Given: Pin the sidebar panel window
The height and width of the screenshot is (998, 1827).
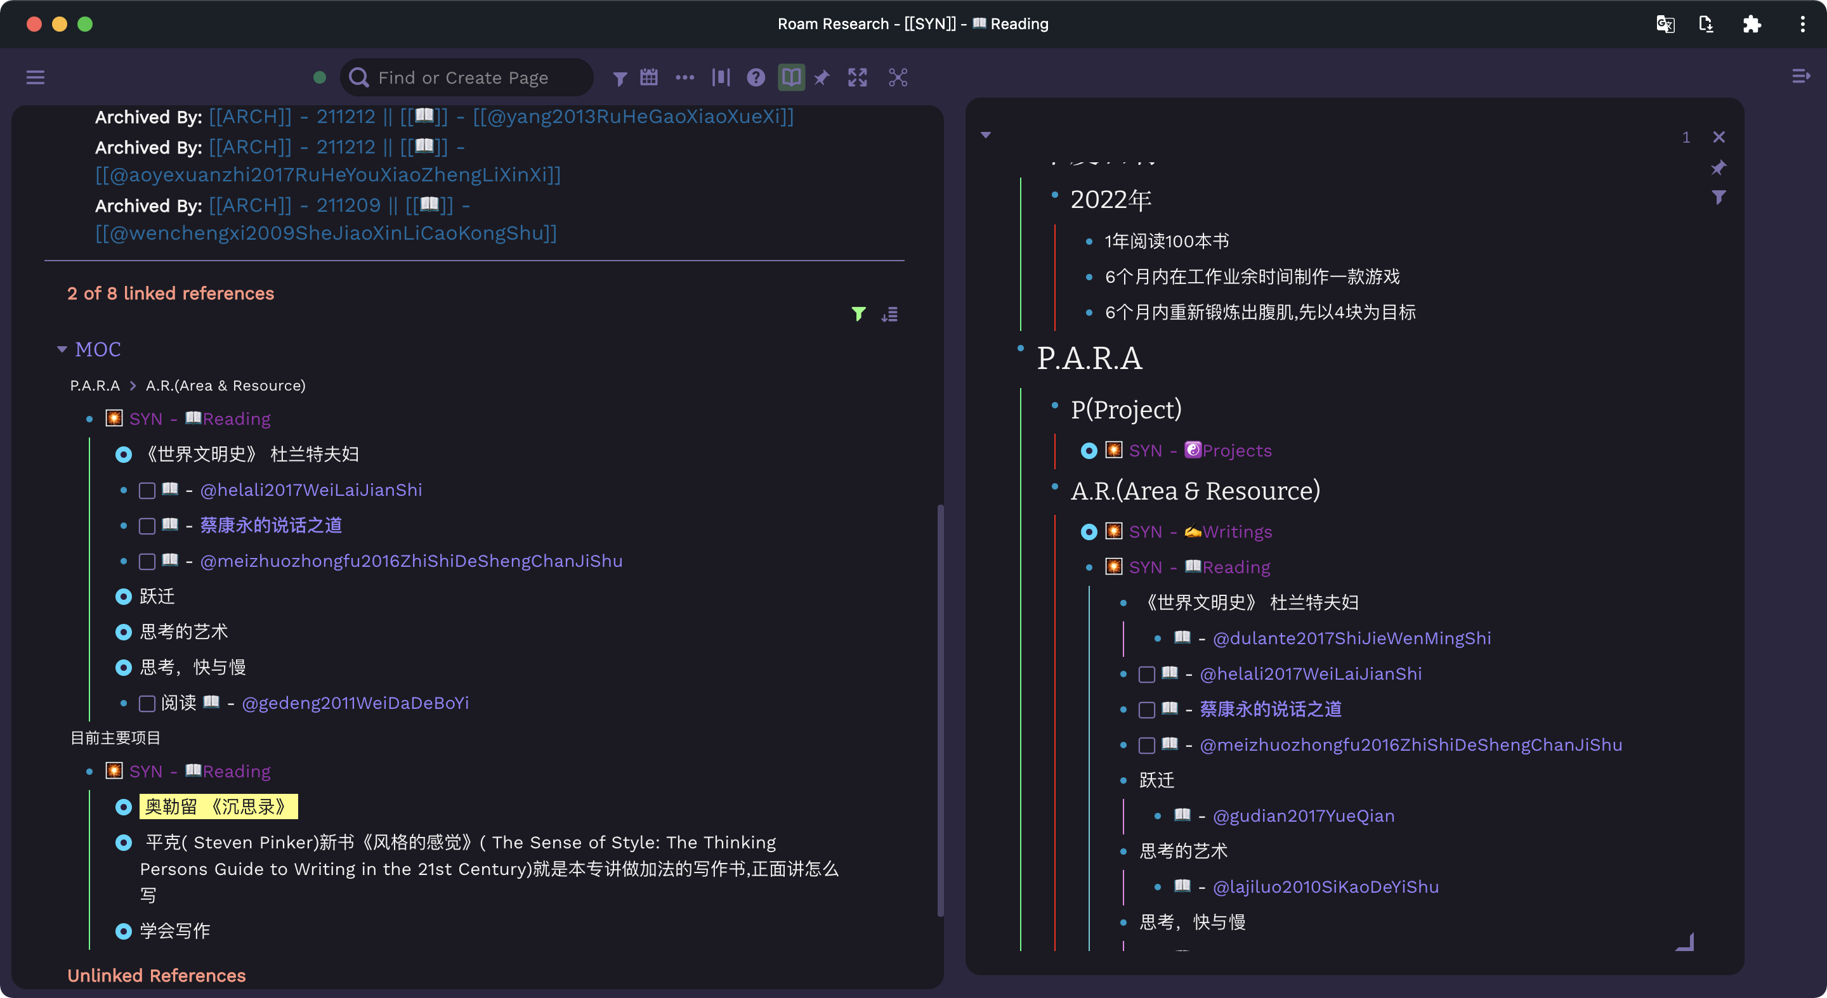Looking at the screenshot, I should coord(1719,168).
